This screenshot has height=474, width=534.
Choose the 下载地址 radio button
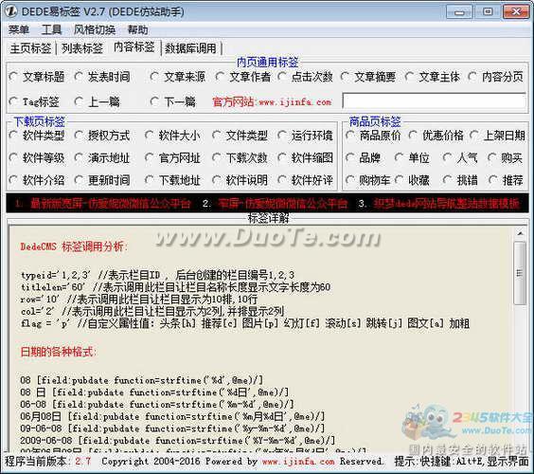[172, 180]
